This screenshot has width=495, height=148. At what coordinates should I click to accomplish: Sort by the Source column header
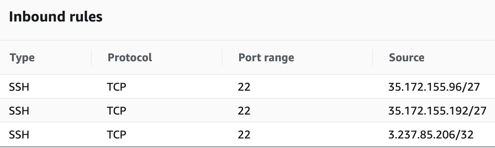407,57
